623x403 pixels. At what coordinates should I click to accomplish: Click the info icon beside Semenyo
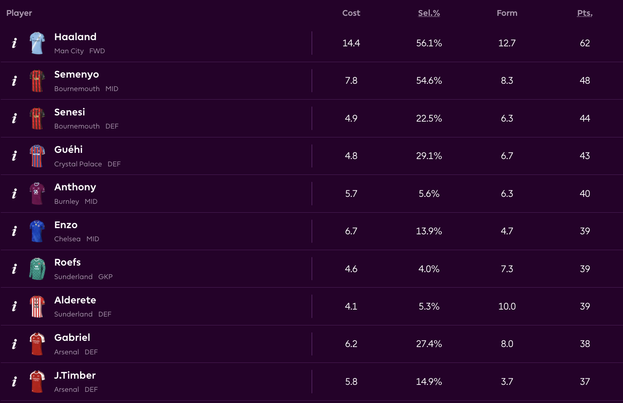[14, 81]
